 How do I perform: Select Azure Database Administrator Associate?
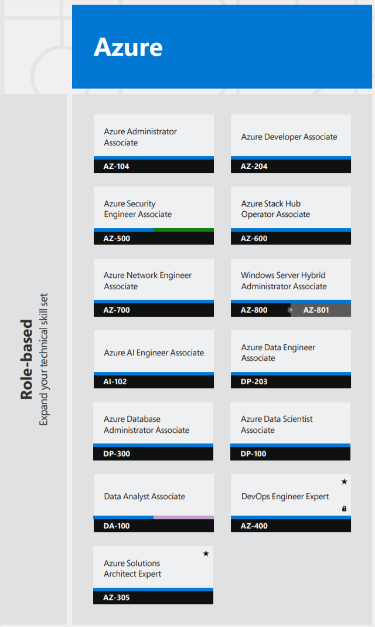click(154, 424)
